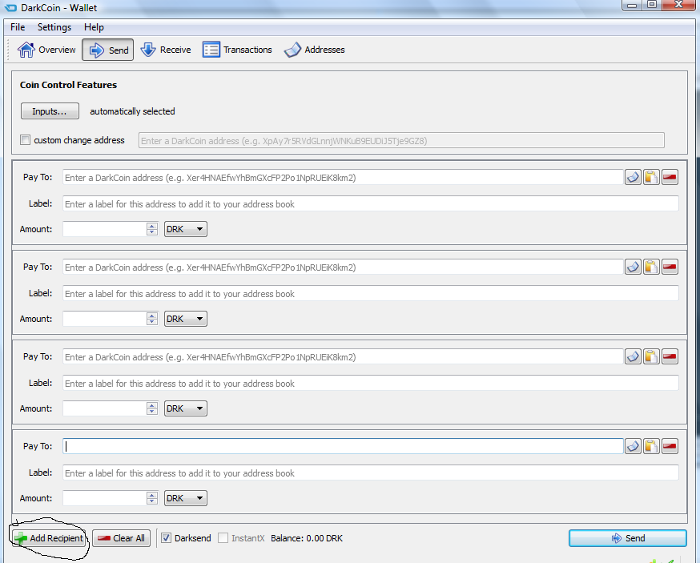Click the 'Coin Control Features' heading
The height and width of the screenshot is (563, 700).
[68, 85]
